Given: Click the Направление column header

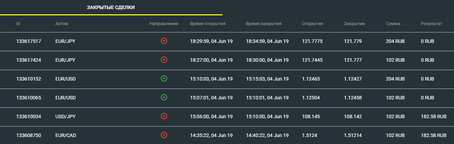Looking at the screenshot, I should tap(164, 24).
